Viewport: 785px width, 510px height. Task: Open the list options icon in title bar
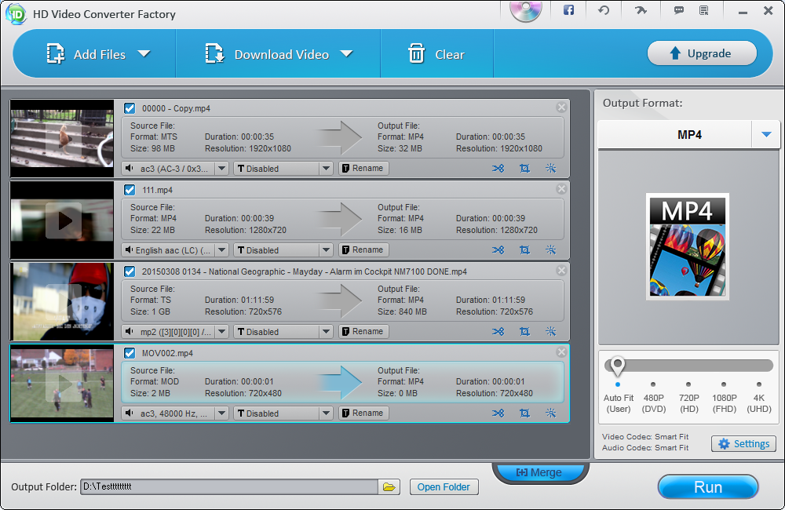pos(704,10)
